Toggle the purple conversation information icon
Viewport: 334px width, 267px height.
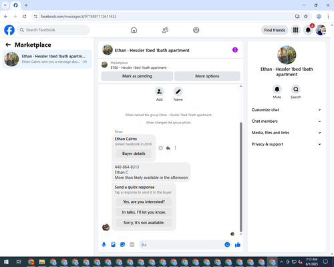[235, 50]
